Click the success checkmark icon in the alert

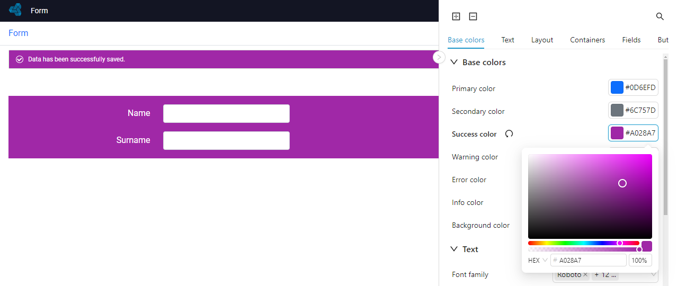click(20, 59)
